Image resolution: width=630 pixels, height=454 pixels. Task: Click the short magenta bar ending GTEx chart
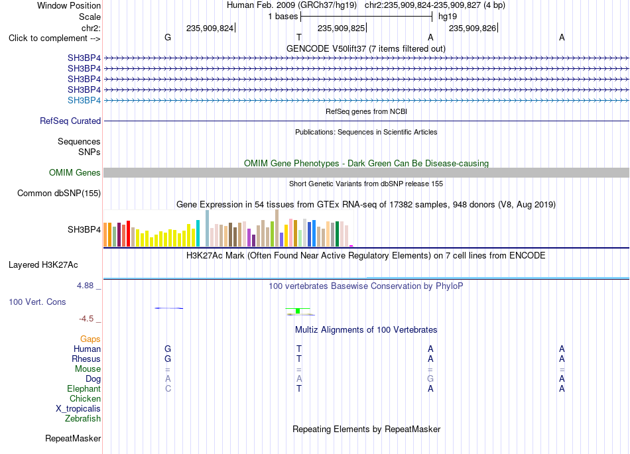[351, 246]
